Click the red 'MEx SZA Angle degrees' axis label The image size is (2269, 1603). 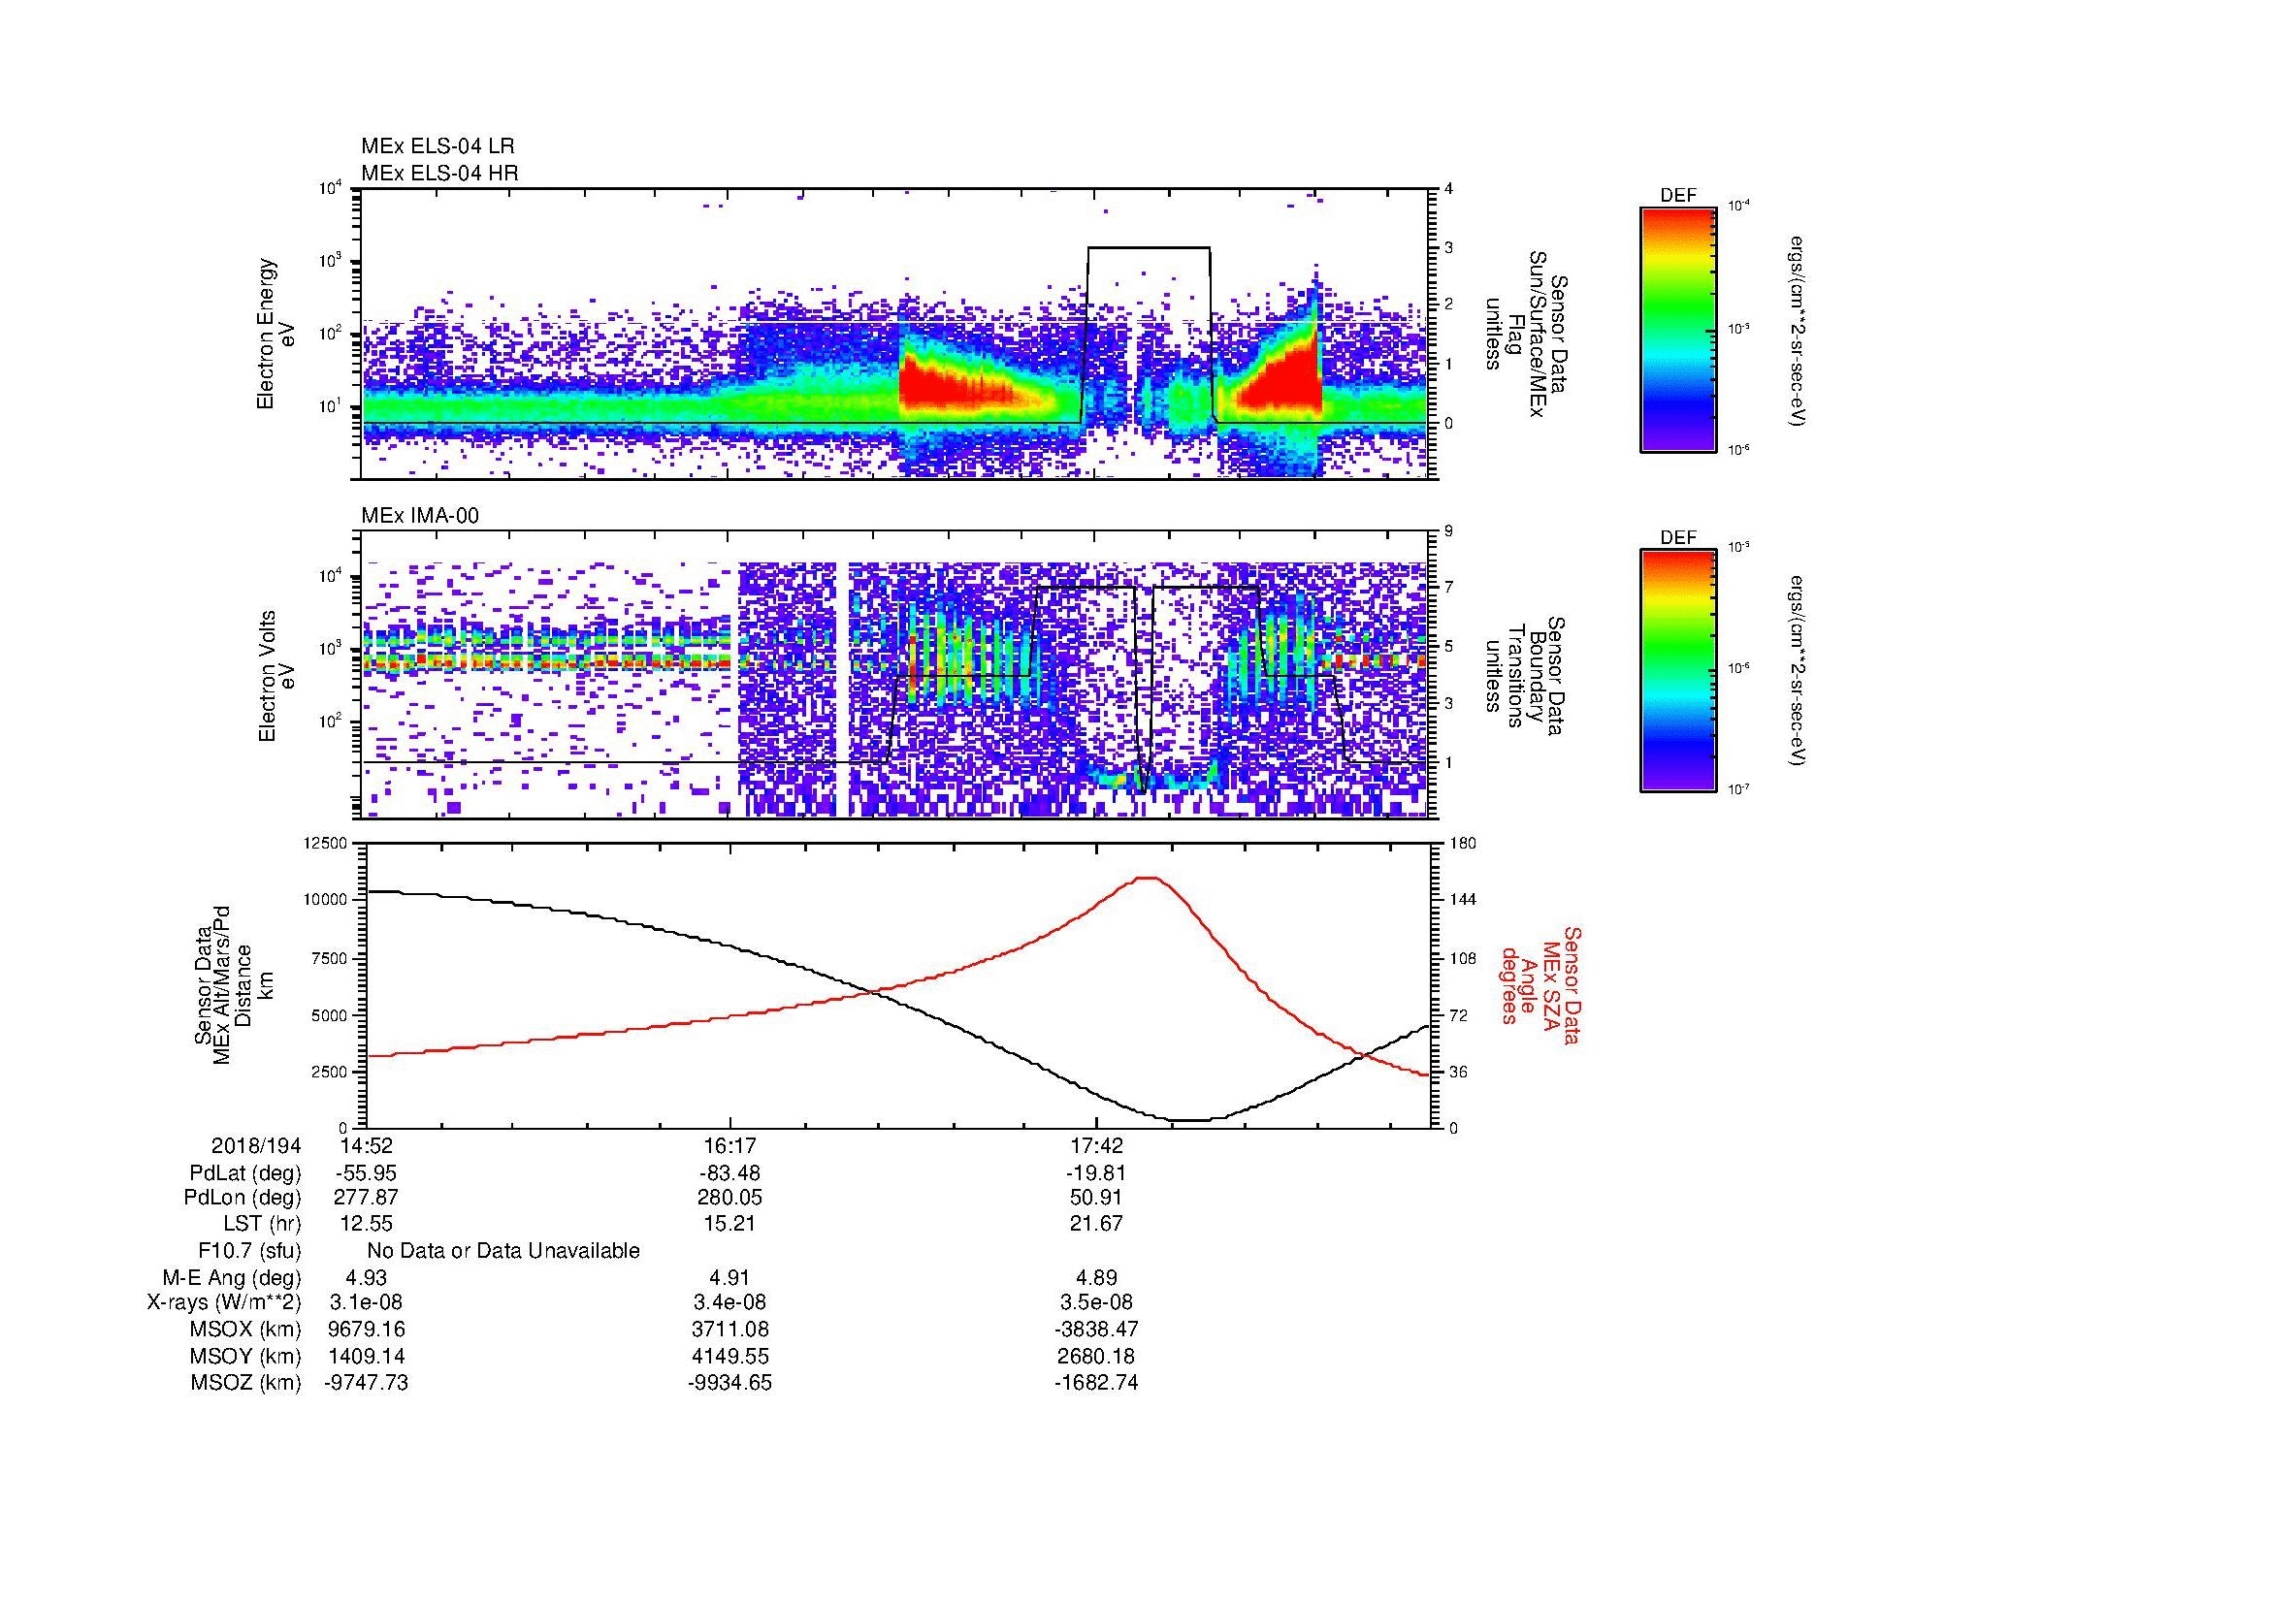1540,984
